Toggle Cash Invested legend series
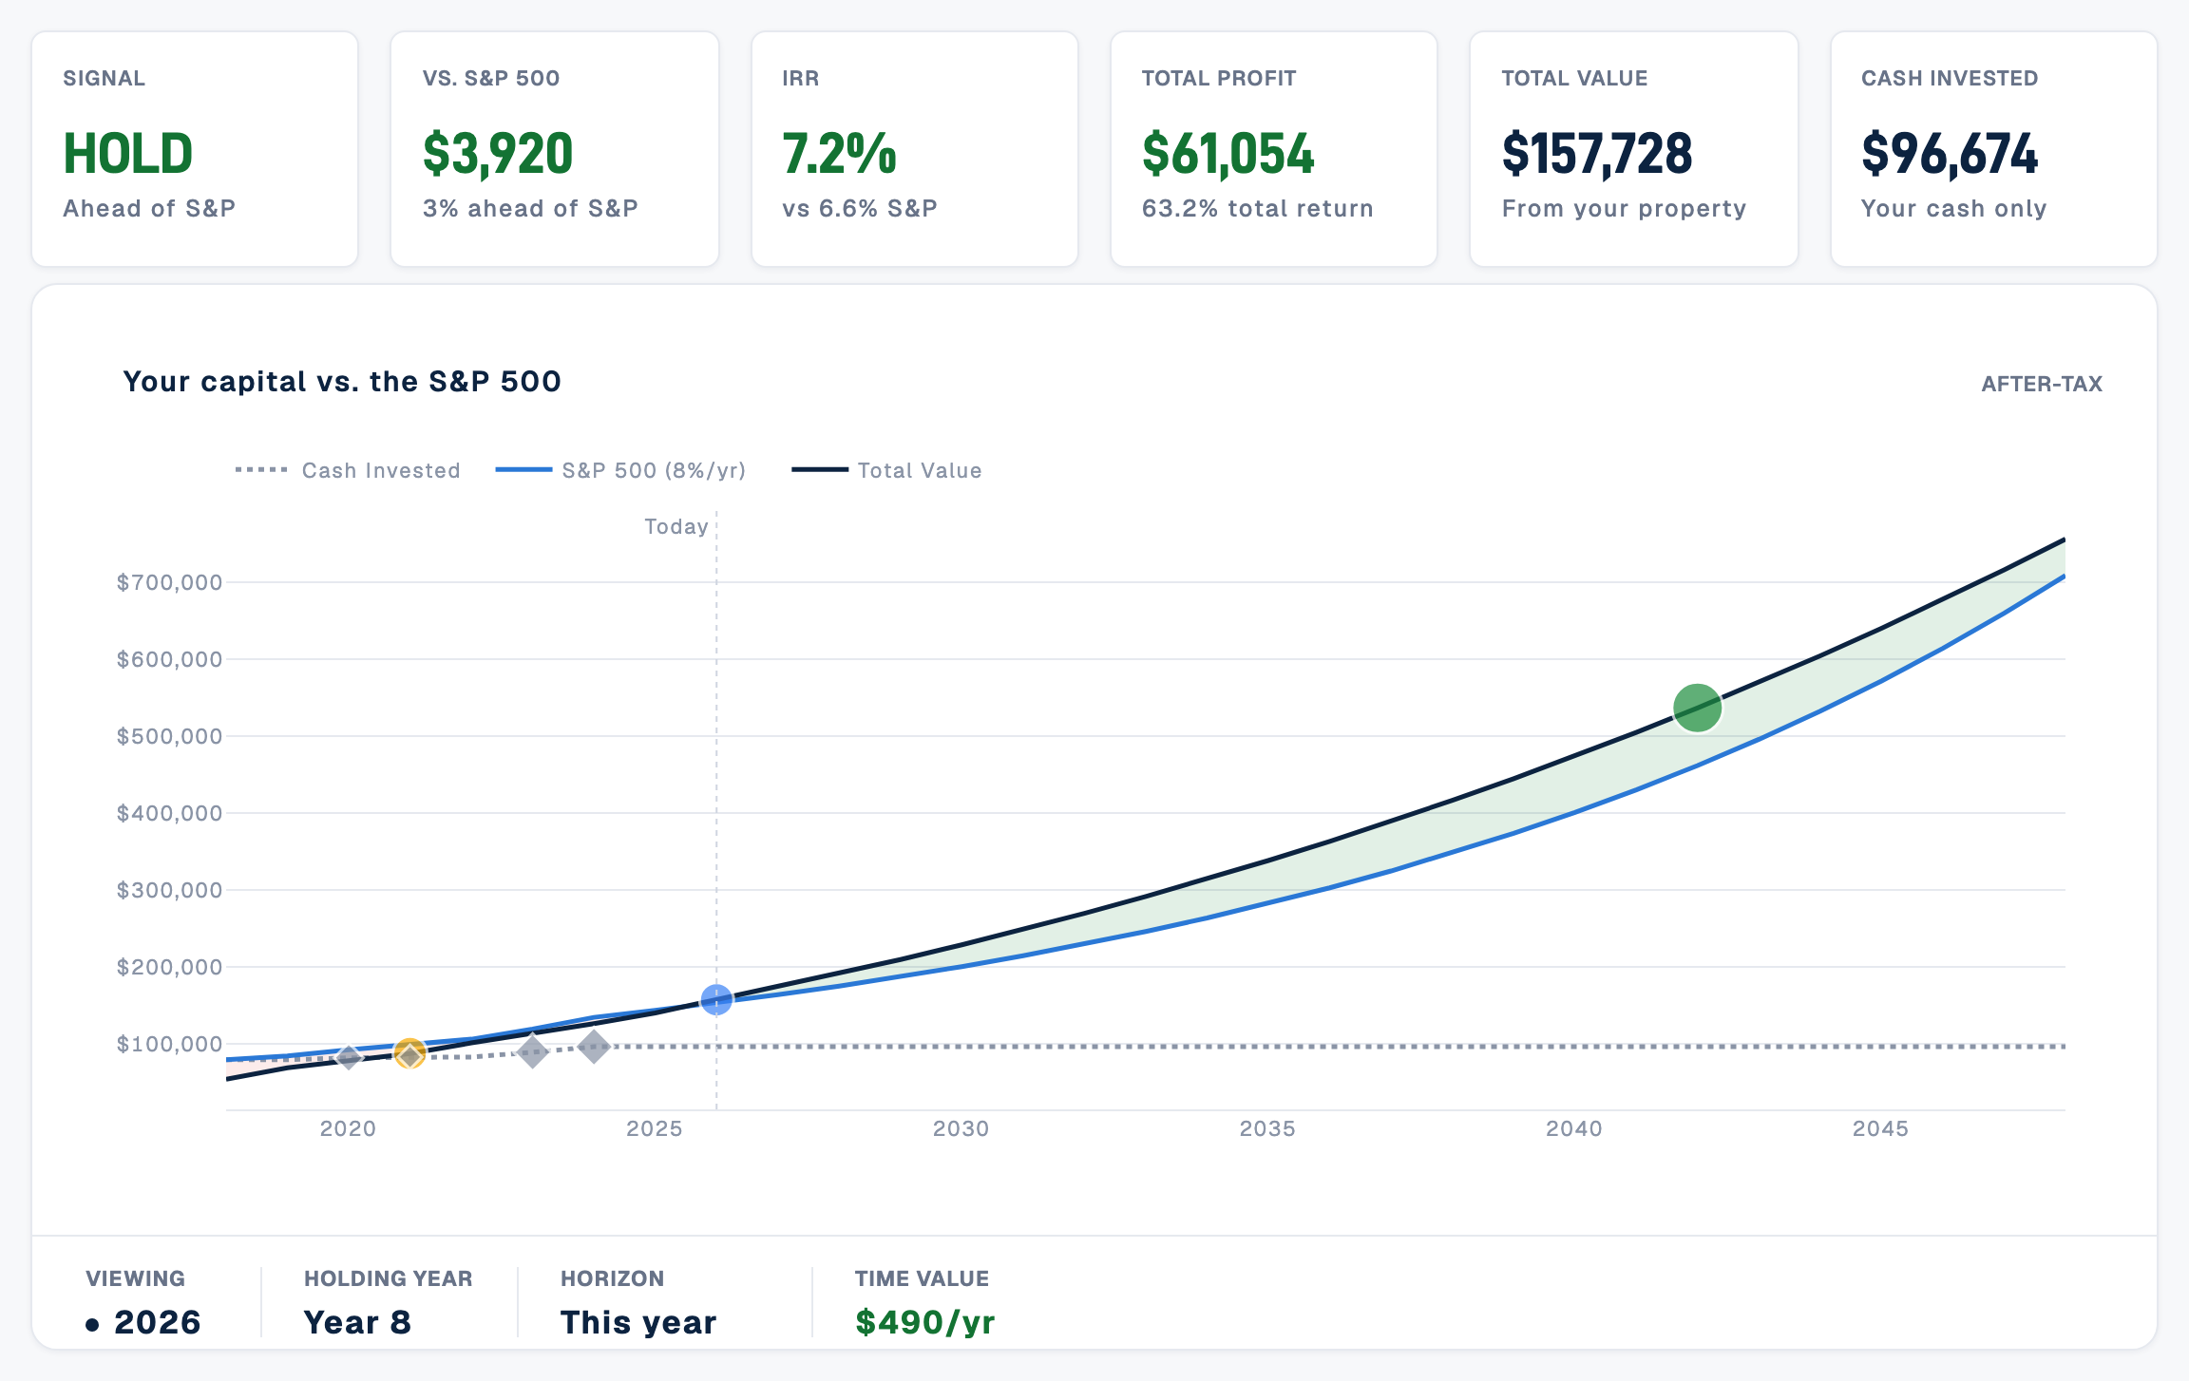Viewport: 2189px width, 1381px height. pos(348,470)
